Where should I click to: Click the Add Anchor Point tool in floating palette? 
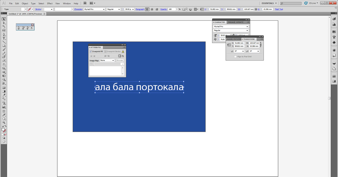(x=23, y=28)
